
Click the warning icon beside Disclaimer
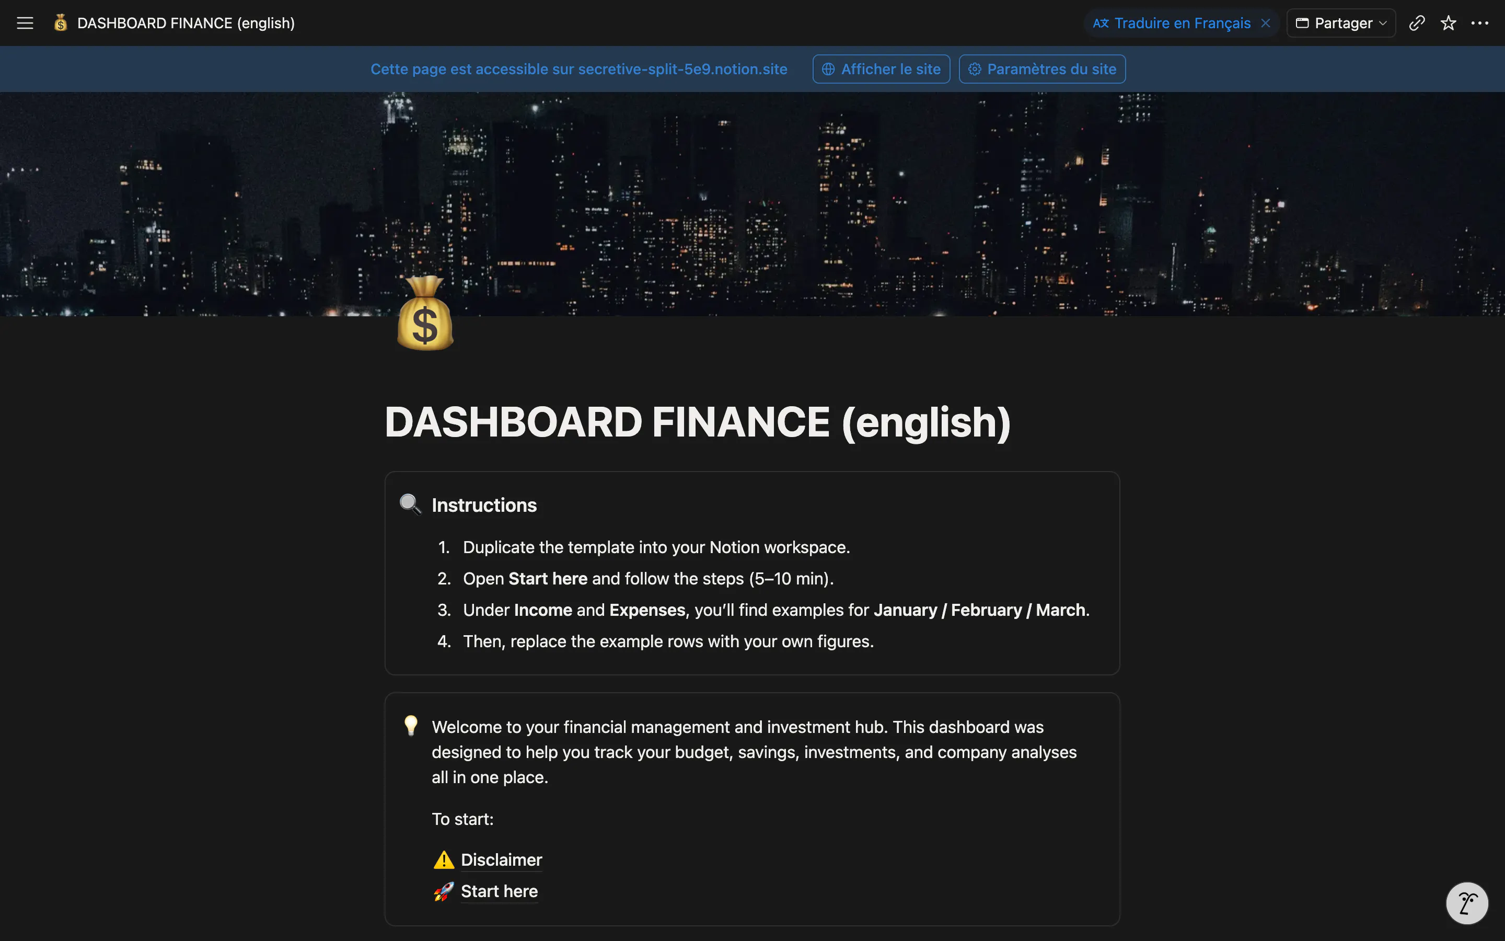click(x=444, y=860)
